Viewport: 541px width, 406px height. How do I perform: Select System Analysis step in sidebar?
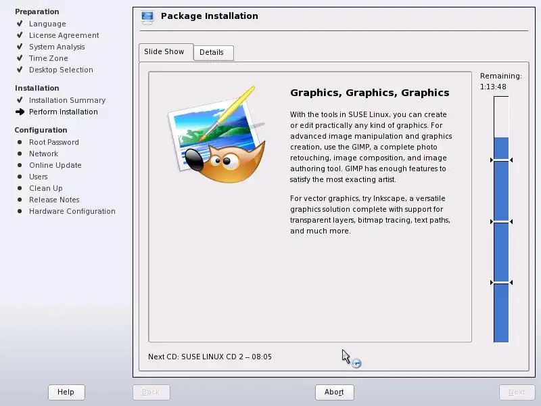point(57,47)
